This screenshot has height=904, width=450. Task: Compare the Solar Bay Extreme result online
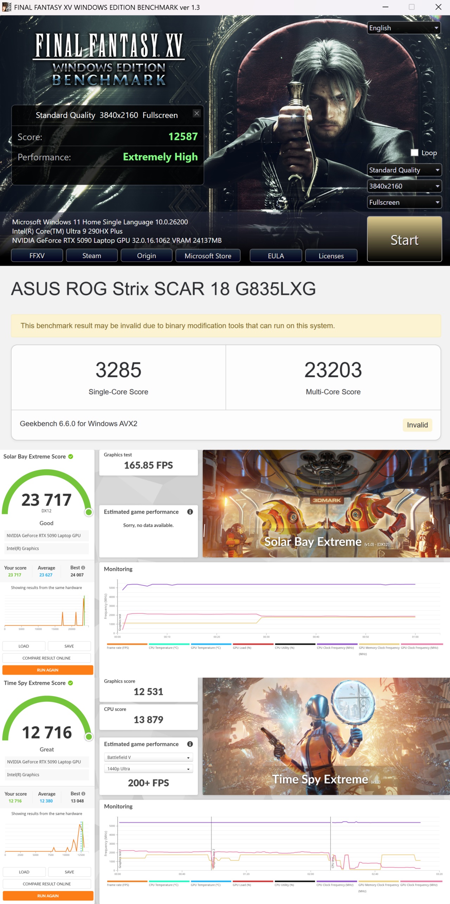[x=46, y=658]
